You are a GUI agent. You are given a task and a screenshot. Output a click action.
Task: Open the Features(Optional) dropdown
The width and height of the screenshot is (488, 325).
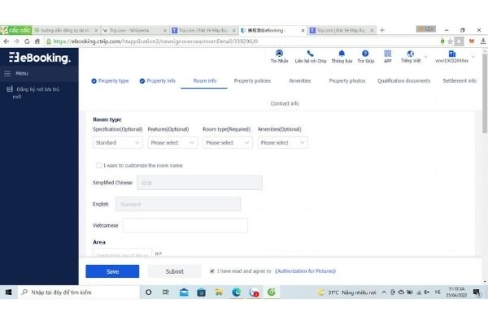(172, 143)
